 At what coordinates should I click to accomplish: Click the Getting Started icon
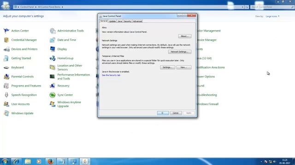click(x=6, y=58)
